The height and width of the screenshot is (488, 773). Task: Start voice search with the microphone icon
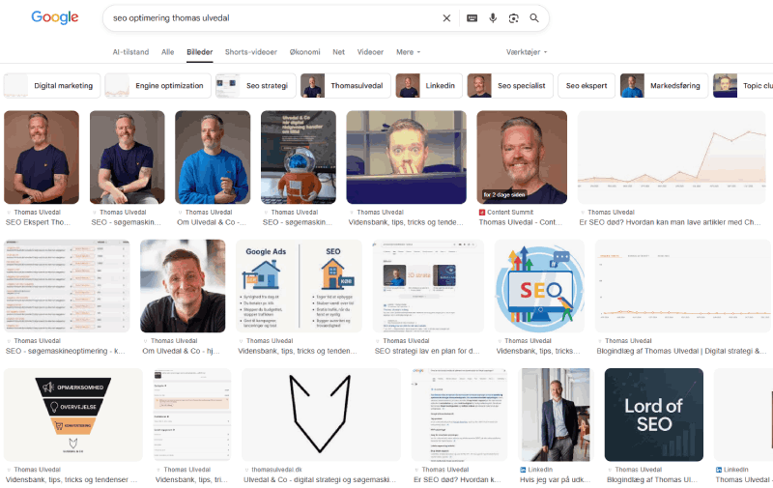point(493,18)
